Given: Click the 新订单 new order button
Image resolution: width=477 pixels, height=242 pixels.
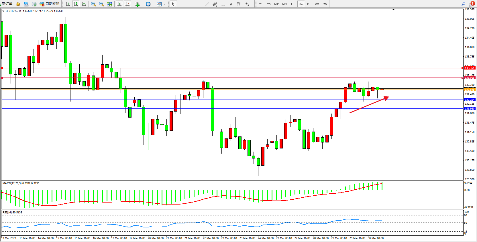Looking at the screenshot, I should [7, 4].
